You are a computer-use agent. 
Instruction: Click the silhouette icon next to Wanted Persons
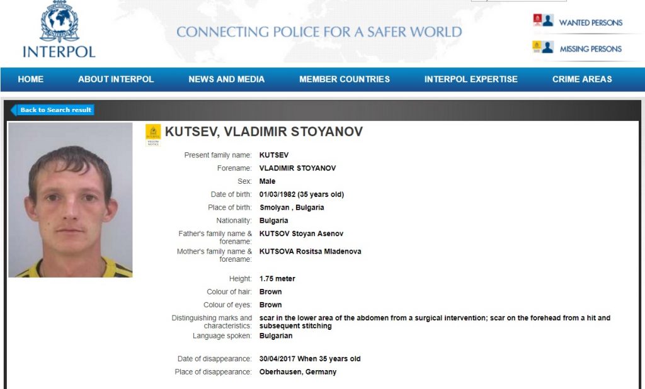pos(548,20)
